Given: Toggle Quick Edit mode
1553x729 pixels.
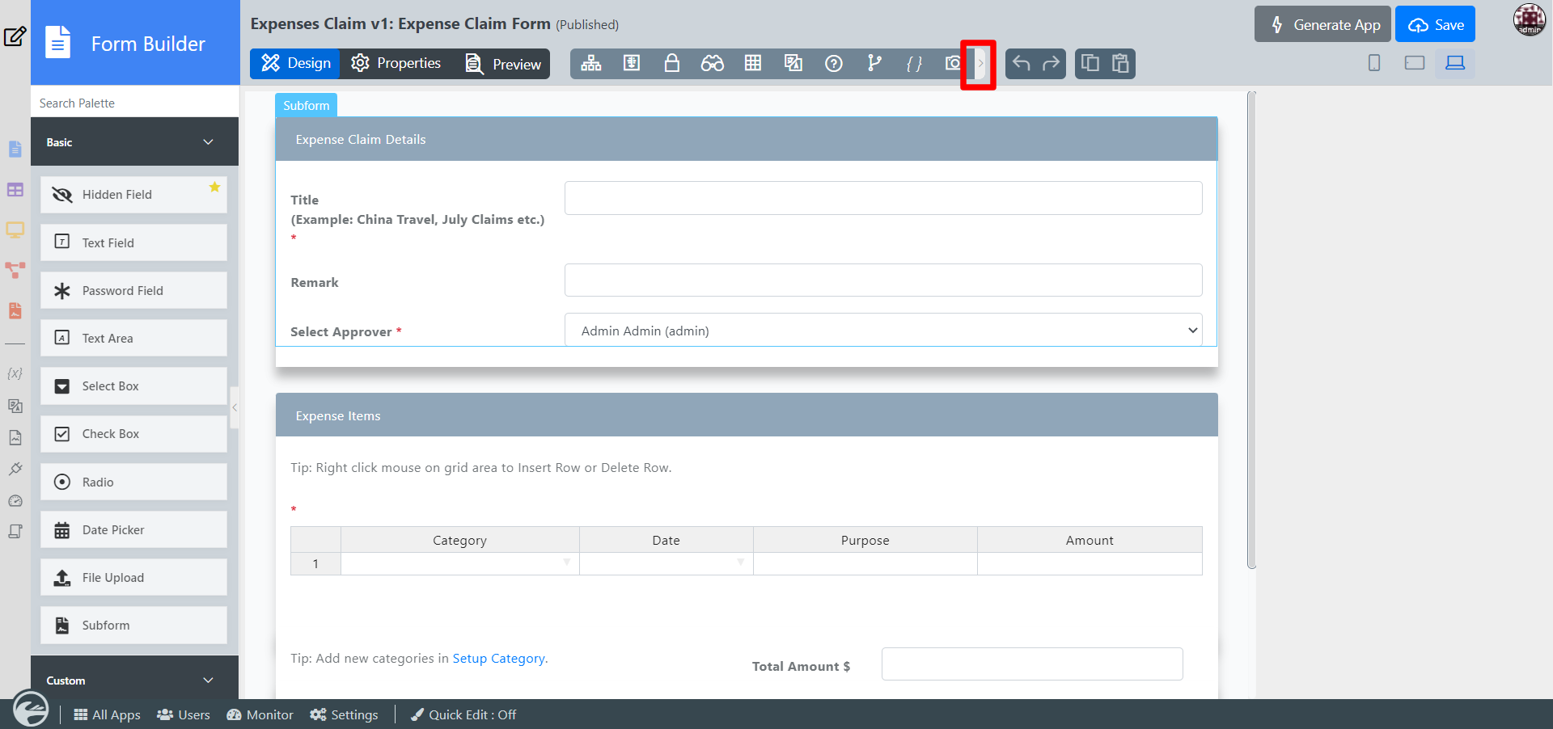Looking at the screenshot, I should click(463, 714).
